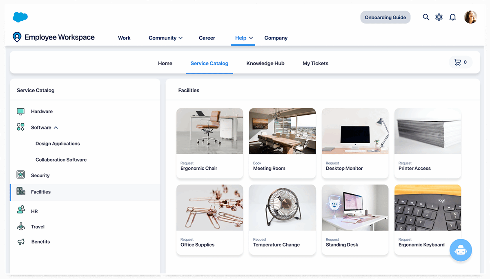
Task: Open the Community dropdown menu
Action: [x=165, y=38]
